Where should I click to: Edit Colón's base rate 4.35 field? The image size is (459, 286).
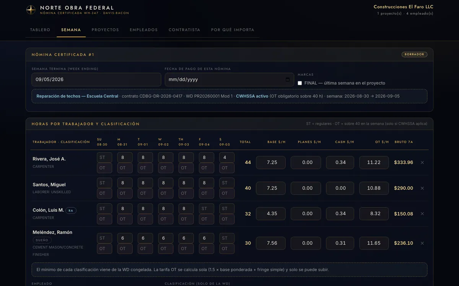[x=271, y=214]
